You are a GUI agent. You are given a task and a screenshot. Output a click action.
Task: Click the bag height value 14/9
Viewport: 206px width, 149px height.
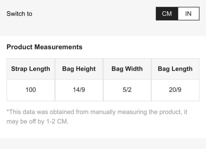click(x=79, y=90)
